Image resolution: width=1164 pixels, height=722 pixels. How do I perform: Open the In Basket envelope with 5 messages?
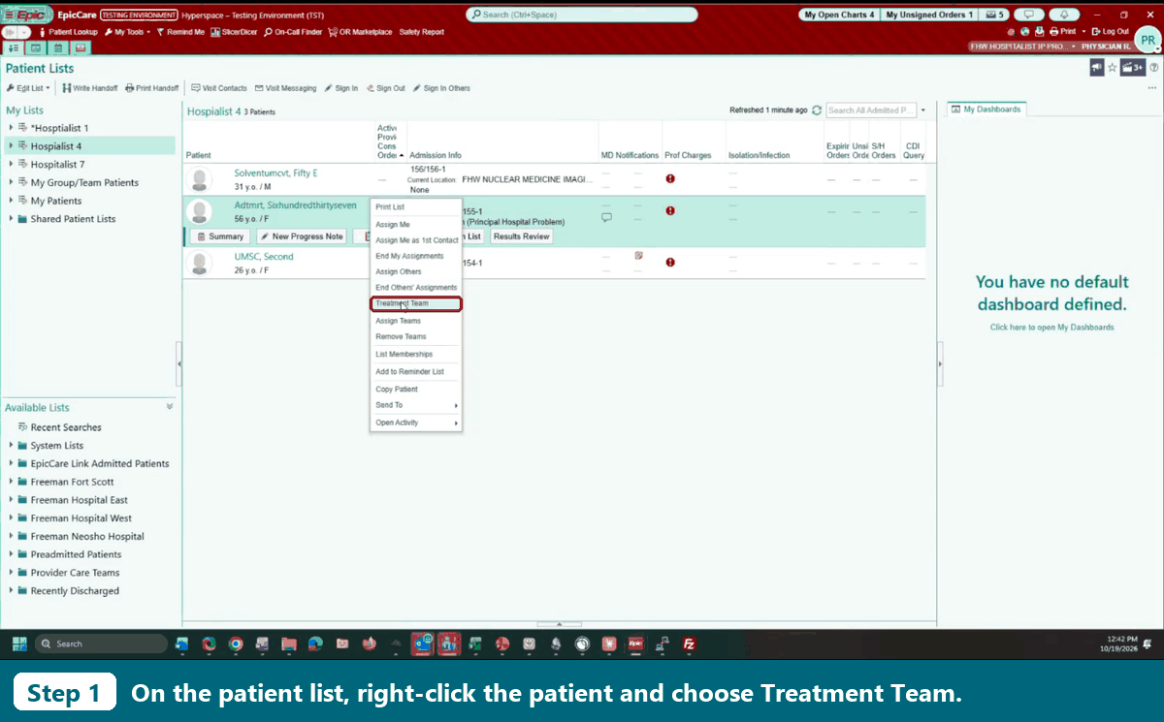(992, 15)
